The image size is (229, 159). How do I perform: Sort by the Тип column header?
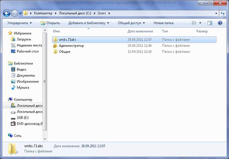(x=165, y=31)
